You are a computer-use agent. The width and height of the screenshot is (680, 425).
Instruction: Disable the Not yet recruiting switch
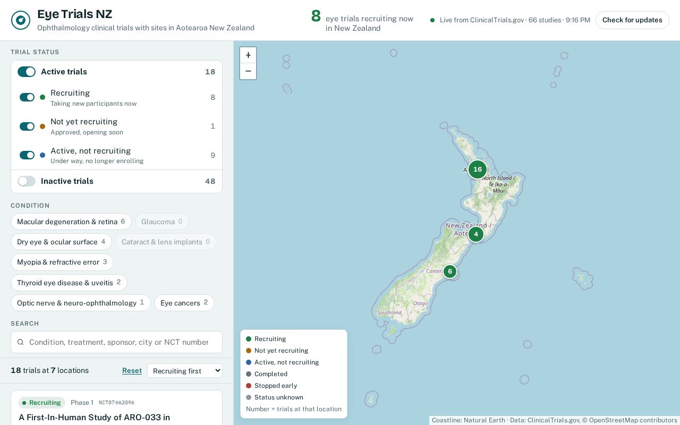pyautogui.click(x=27, y=126)
